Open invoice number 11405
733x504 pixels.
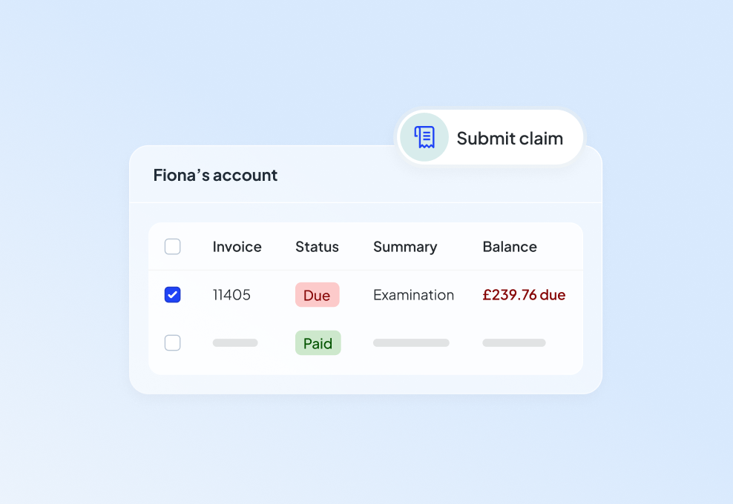point(231,295)
